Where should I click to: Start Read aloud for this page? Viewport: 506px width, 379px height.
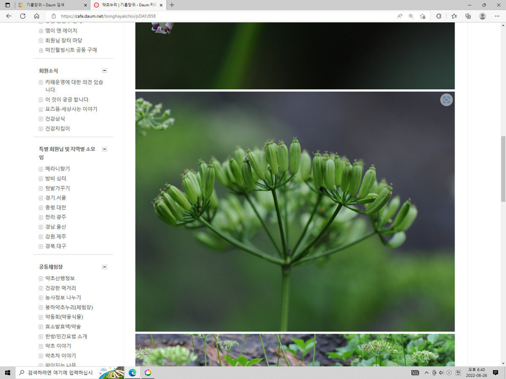pos(400,16)
